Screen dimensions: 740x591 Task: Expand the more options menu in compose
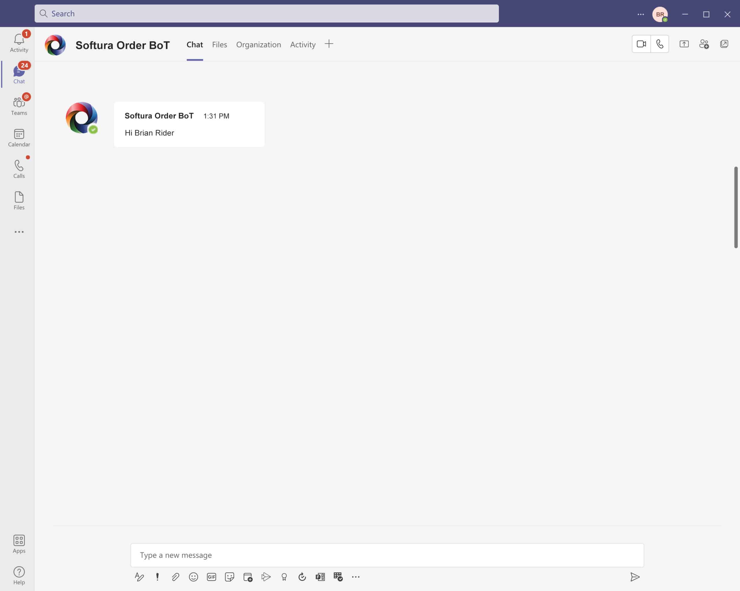[356, 577]
